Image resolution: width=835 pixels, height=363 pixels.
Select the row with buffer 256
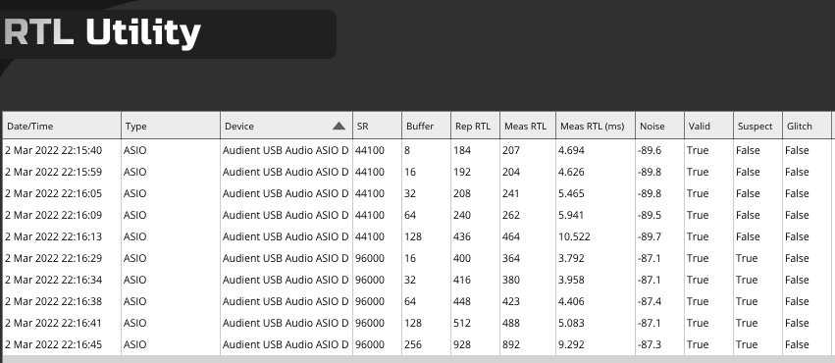419,345
